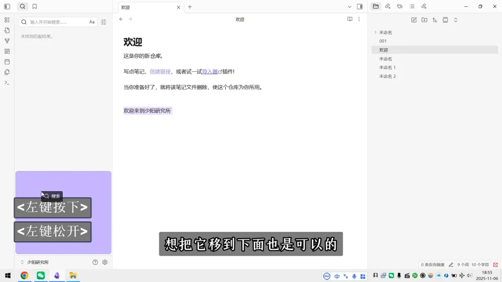Toggle the left sidebar panel
Image resolution: width=502 pixels, height=282 pixels.
tap(7, 6)
